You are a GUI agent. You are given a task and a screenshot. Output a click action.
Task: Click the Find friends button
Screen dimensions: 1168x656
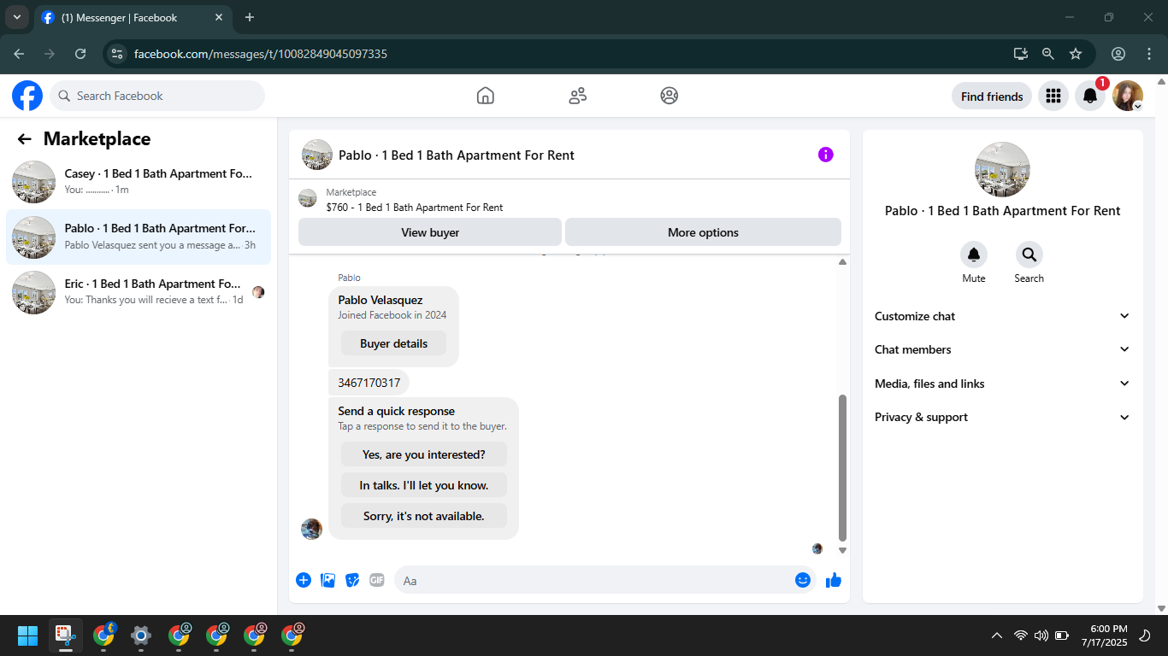point(992,97)
